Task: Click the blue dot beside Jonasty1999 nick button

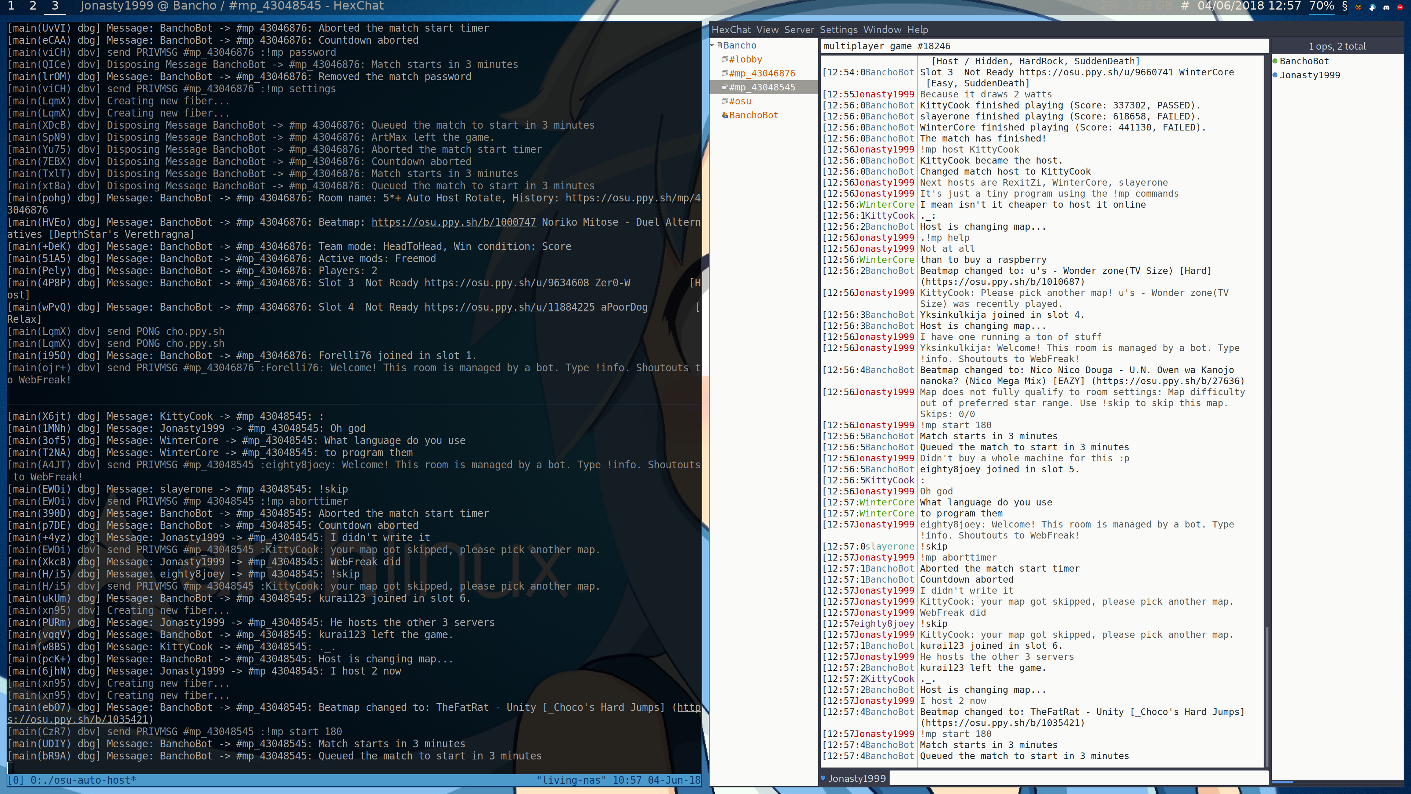Action: point(823,778)
